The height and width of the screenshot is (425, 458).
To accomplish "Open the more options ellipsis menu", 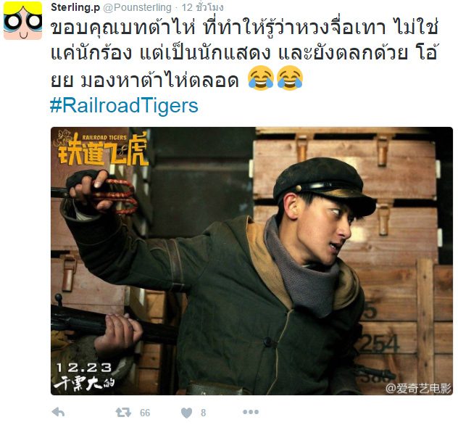I will [x=251, y=412].
